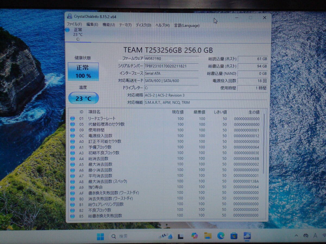Image resolution: width=326 pixels, height=244 pixels.
Task: Click status dot for 総書き換え失敗回数 row
Action: click(x=73, y=216)
